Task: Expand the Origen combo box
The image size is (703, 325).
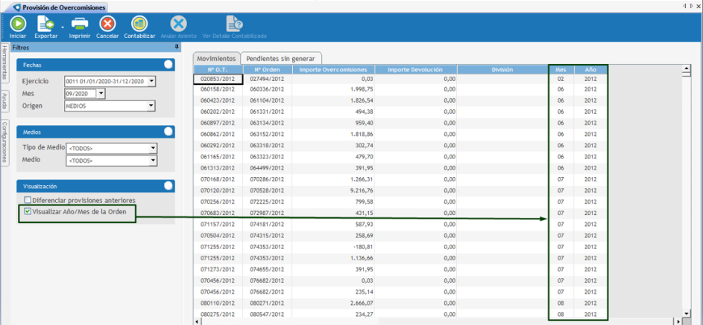Action: (x=151, y=106)
